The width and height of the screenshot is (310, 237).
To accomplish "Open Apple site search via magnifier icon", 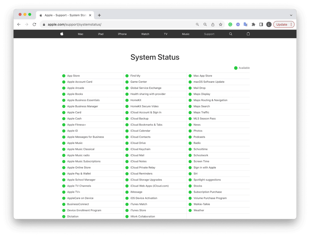I will 230,34.
